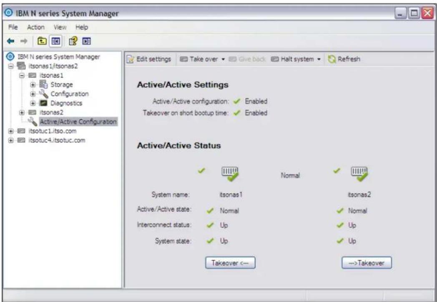437x302 pixels.
Task: Select itsonas2 label in the tree
Action: click(x=51, y=112)
